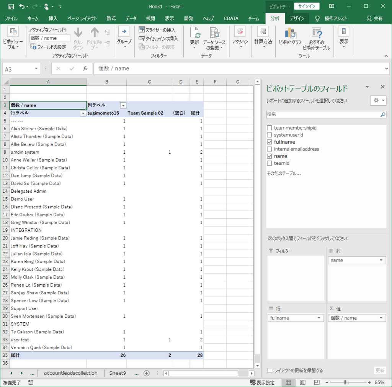Uncheck the fullname field
392x387 pixels.
[x=269, y=142]
